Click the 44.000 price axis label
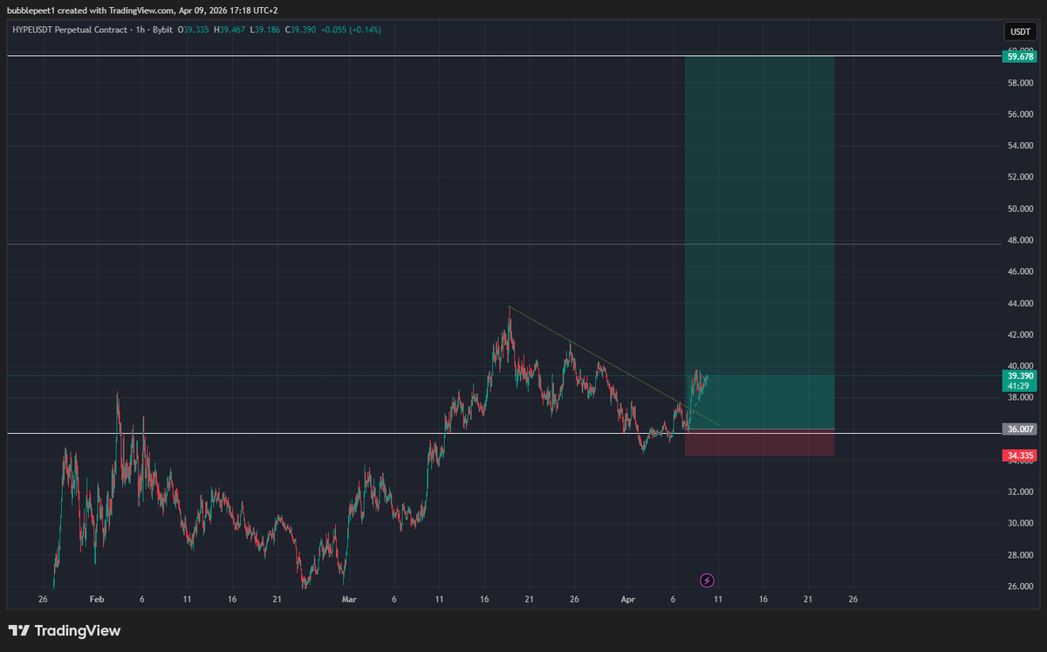Screen dimensions: 1047x652 tap(1020, 303)
